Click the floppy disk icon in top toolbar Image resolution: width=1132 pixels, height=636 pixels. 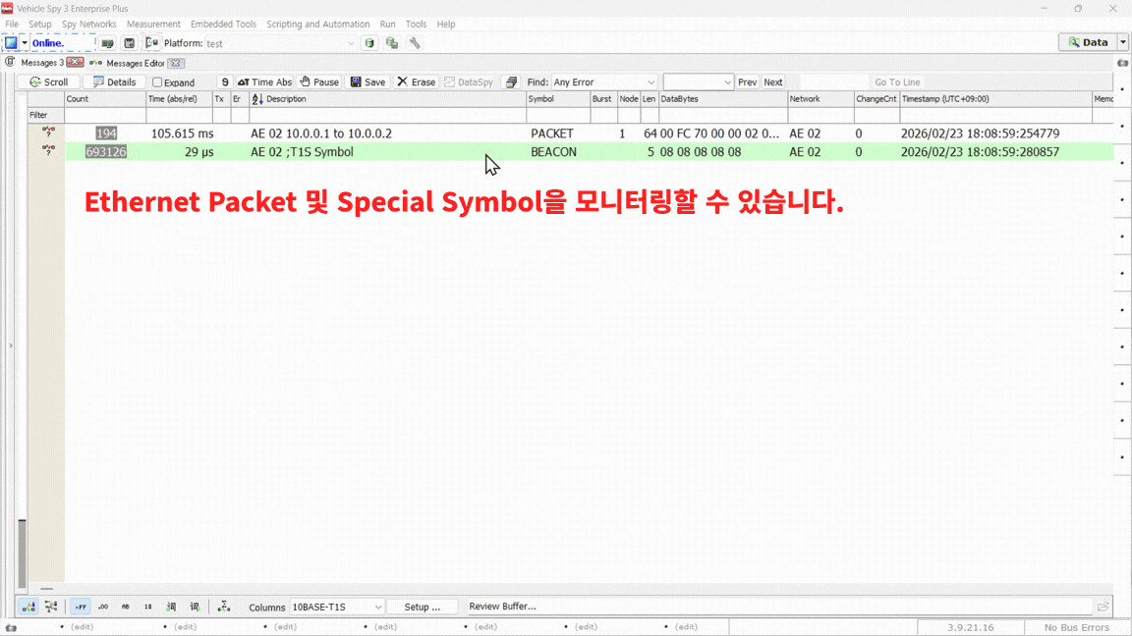pyautogui.click(x=129, y=43)
